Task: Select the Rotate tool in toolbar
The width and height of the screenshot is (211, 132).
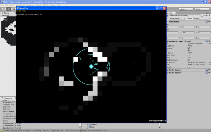Action: (13, 9)
